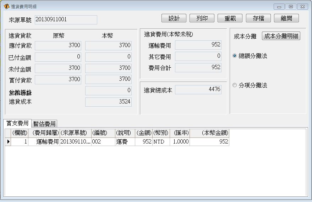Click the app icon in title bar
Image resolution: width=312 pixels, height=202 pixels.
pyautogui.click(x=6, y=6)
